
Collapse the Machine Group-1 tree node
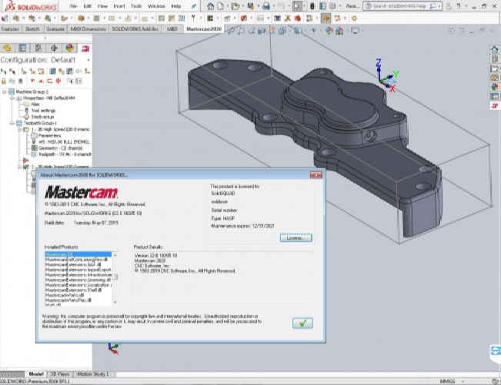(x=4, y=93)
